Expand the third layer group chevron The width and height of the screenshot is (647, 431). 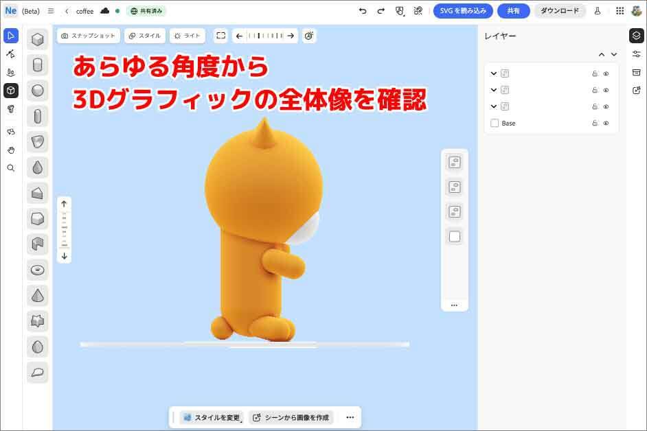[494, 106]
